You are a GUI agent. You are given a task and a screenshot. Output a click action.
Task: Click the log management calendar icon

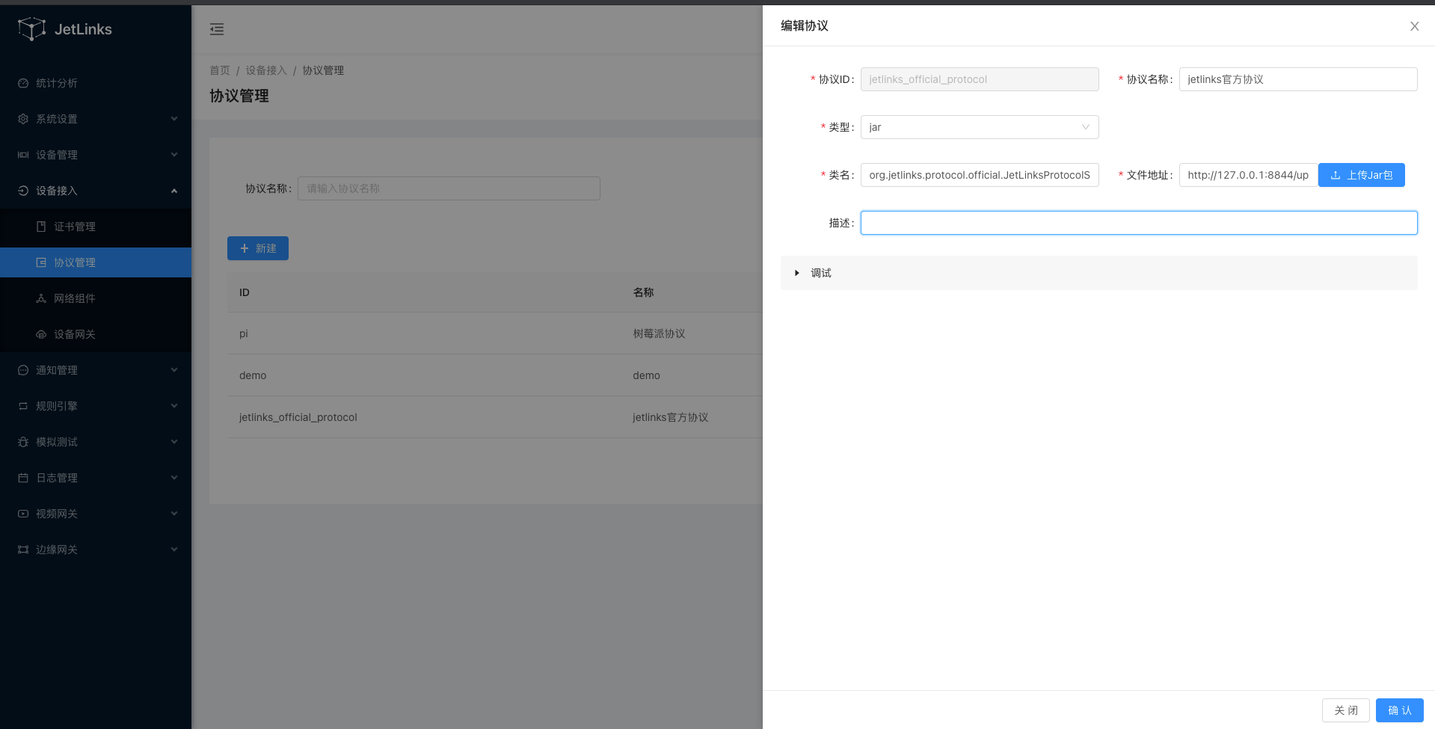point(23,478)
